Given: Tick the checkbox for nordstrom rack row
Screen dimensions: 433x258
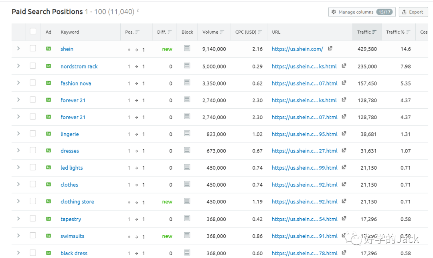Looking at the screenshot, I should (x=33, y=65).
